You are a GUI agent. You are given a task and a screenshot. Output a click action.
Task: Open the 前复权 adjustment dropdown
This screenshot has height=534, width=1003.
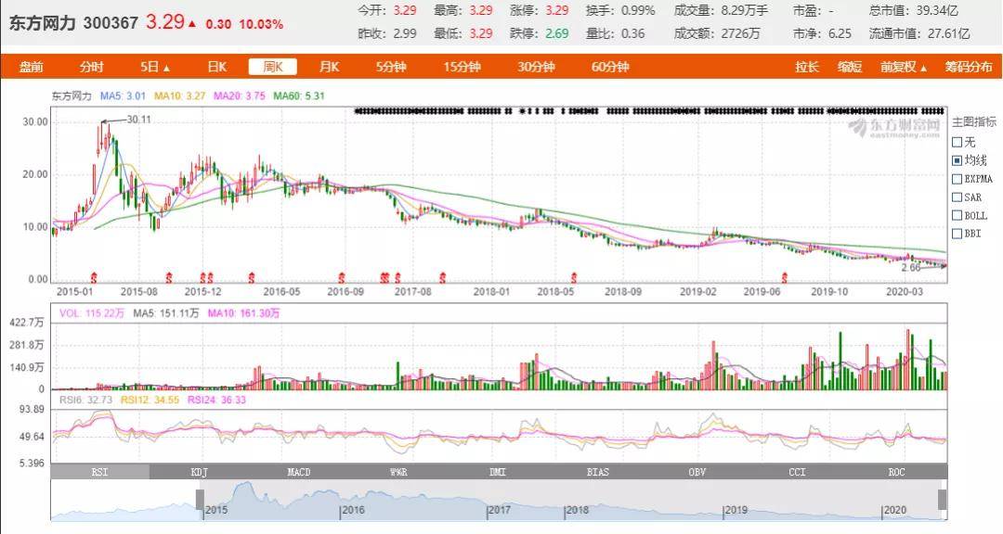click(x=904, y=67)
